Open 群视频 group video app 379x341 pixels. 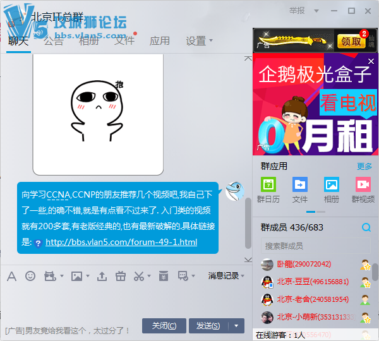click(x=363, y=185)
